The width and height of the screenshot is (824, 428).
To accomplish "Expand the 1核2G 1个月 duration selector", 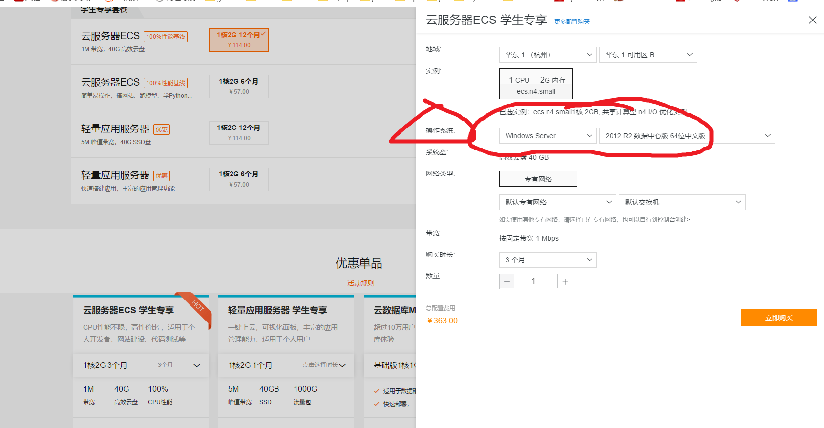I will coord(286,365).
